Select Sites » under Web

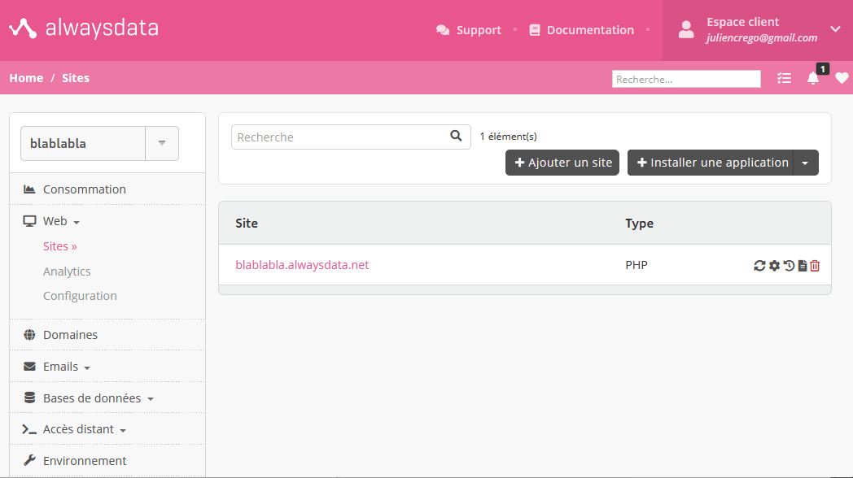[60, 246]
